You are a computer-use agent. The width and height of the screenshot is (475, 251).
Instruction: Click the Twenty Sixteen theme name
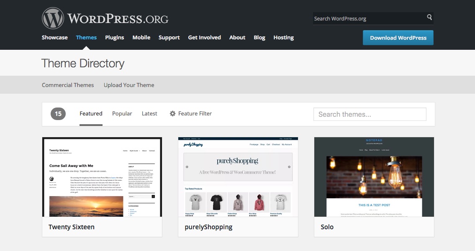[x=72, y=227]
